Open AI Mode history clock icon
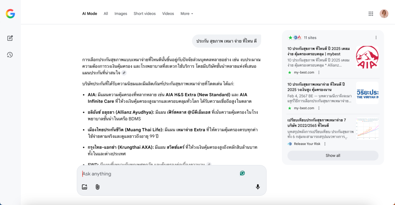The width and height of the screenshot is (395, 205). [10, 55]
